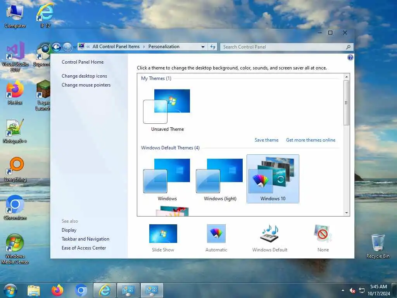Click the Forward navigation arrow button

point(67,47)
